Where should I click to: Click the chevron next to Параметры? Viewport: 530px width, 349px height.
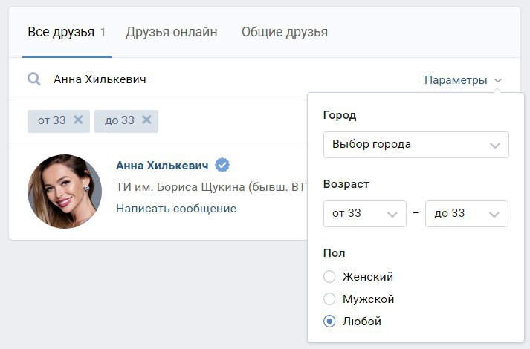(x=498, y=80)
